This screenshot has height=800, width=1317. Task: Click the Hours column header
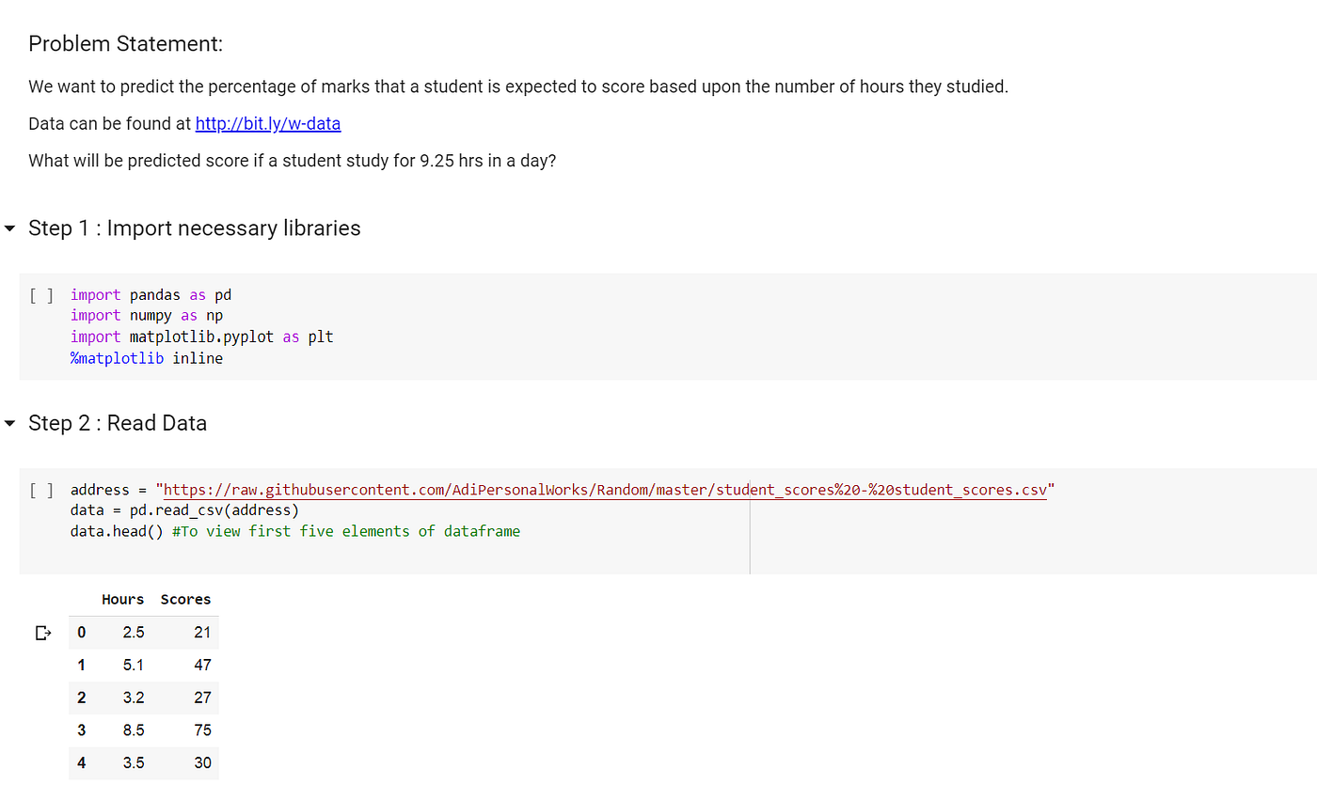tap(122, 600)
